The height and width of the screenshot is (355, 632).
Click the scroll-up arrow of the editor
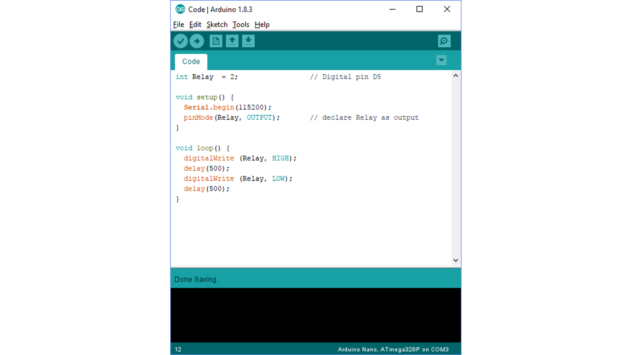456,76
